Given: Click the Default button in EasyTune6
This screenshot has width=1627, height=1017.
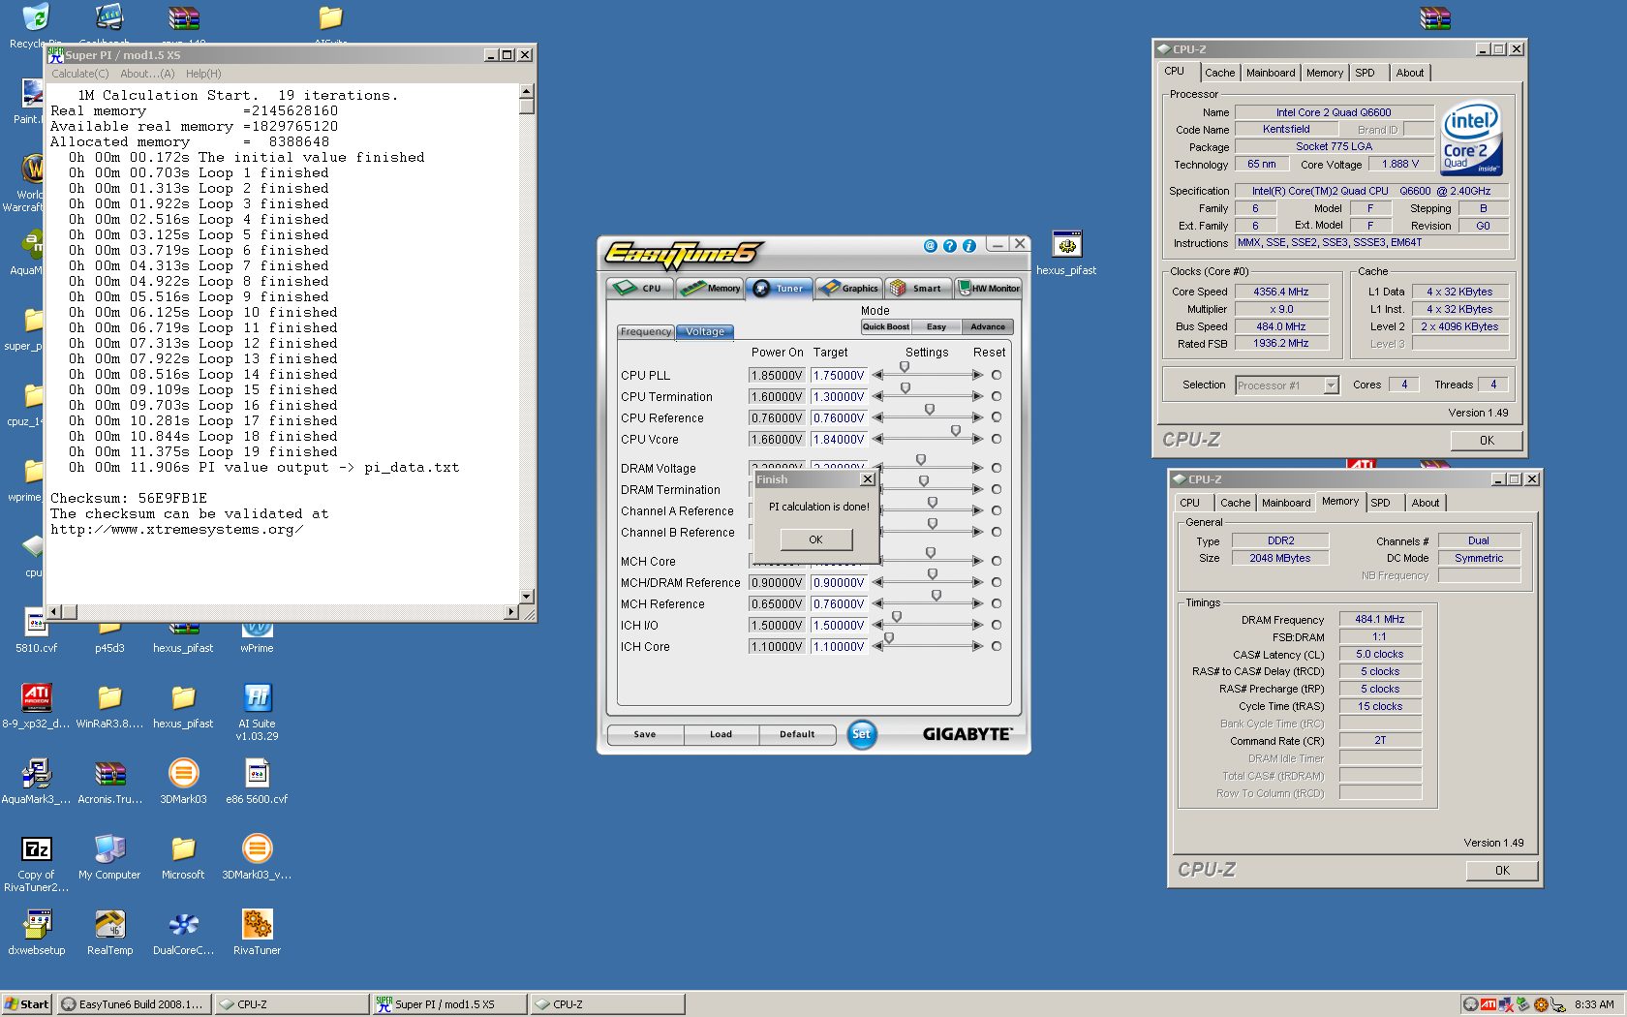Looking at the screenshot, I should (797, 734).
